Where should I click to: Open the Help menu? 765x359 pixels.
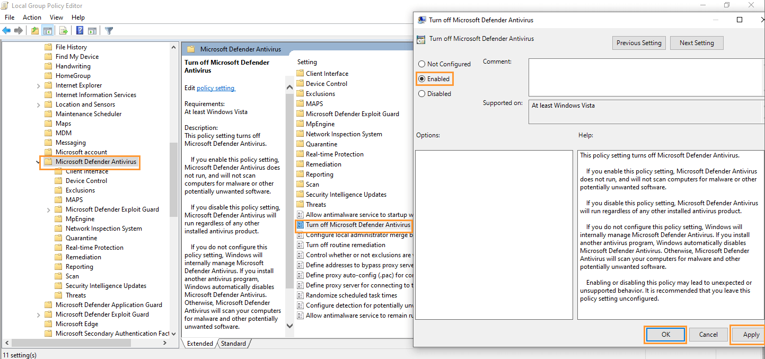78,17
